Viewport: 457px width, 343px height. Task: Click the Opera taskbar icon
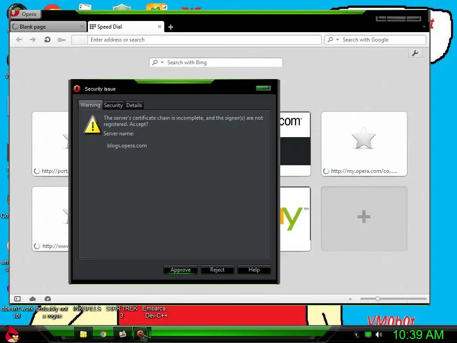(141, 334)
